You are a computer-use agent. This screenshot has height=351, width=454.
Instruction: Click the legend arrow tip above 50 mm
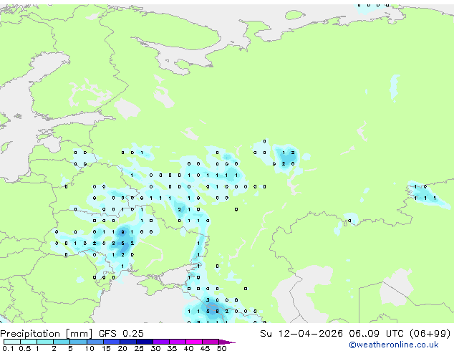(227, 342)
